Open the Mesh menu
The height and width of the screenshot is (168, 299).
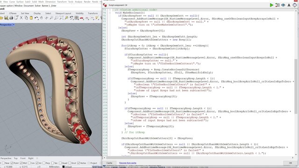click(41, 2)
